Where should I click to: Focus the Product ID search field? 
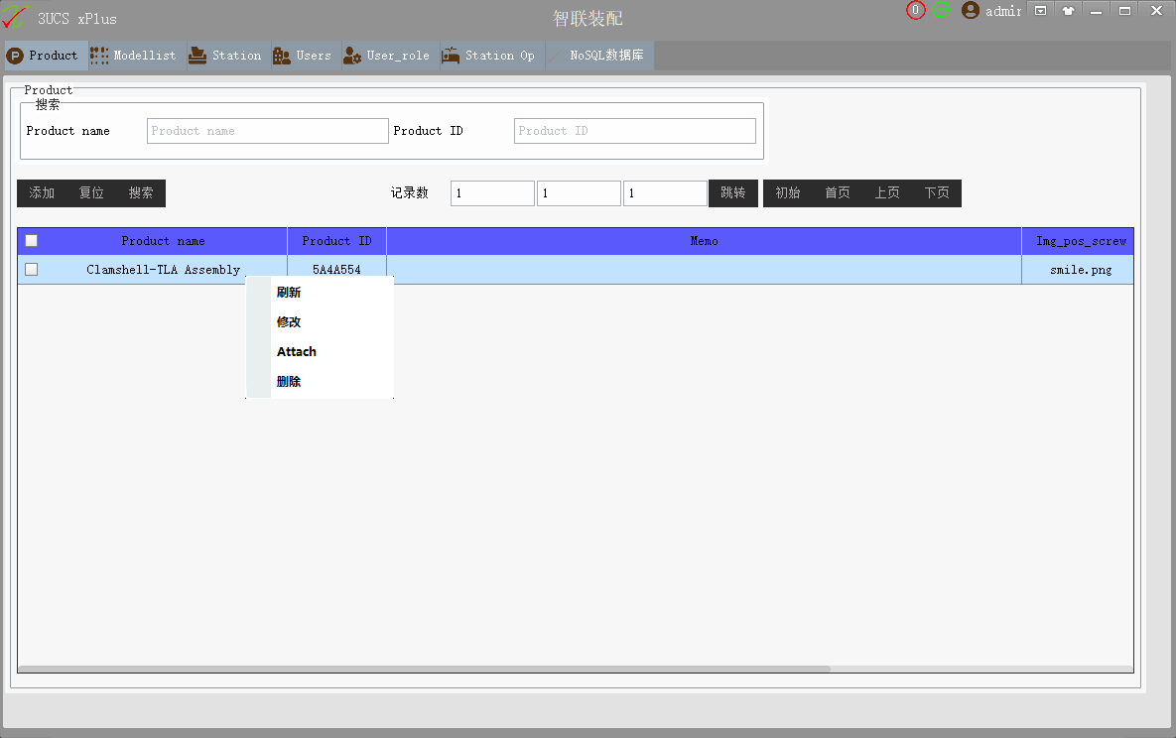point(634,131)
